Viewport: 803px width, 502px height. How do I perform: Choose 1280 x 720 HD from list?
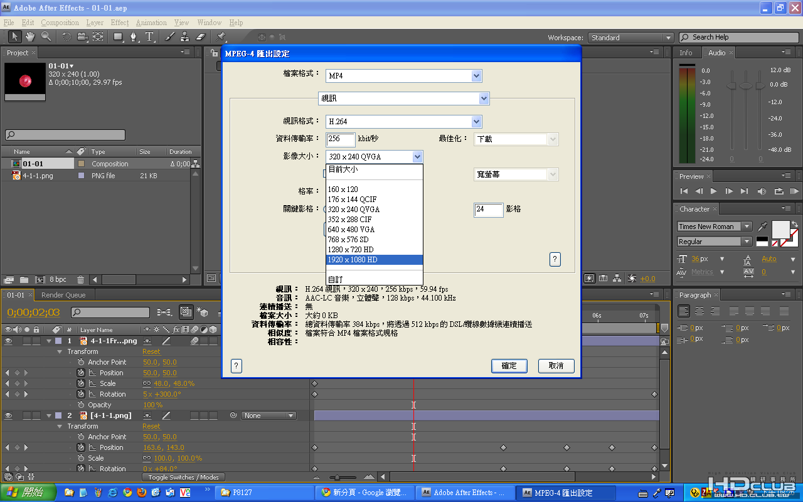pos(350,250)
